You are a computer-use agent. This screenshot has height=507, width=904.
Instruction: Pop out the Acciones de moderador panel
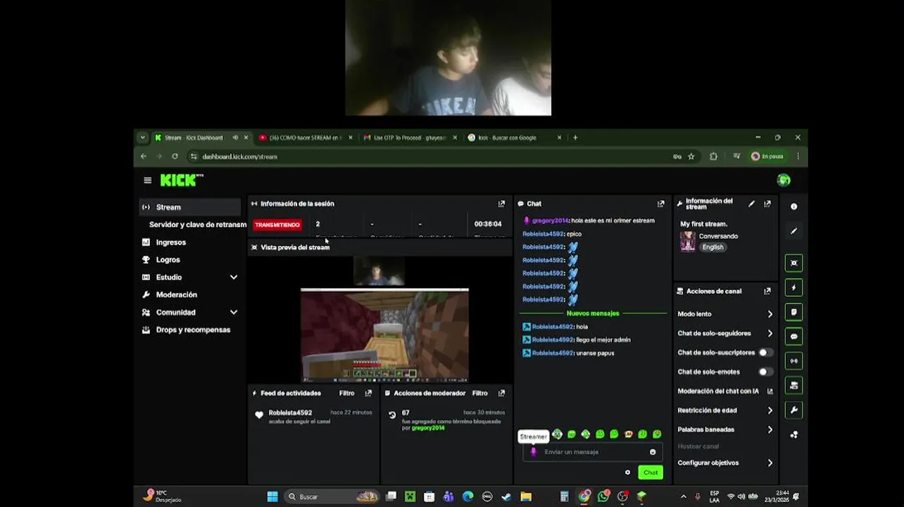click(x=501, y=393)
